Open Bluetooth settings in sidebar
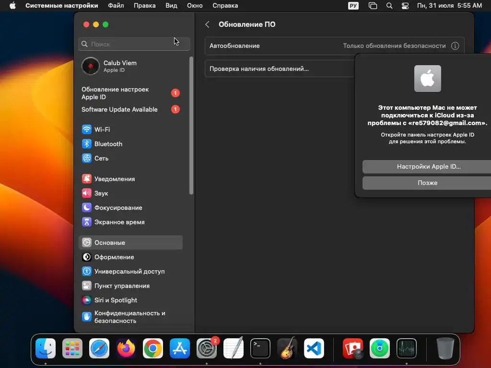 coord(130,144)
